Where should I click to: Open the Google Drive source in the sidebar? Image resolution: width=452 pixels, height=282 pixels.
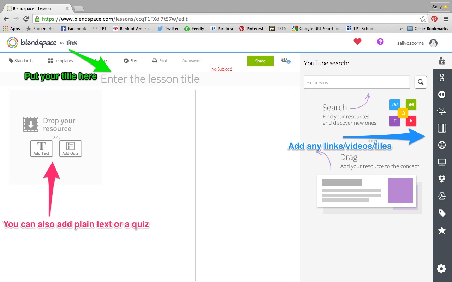442,196
